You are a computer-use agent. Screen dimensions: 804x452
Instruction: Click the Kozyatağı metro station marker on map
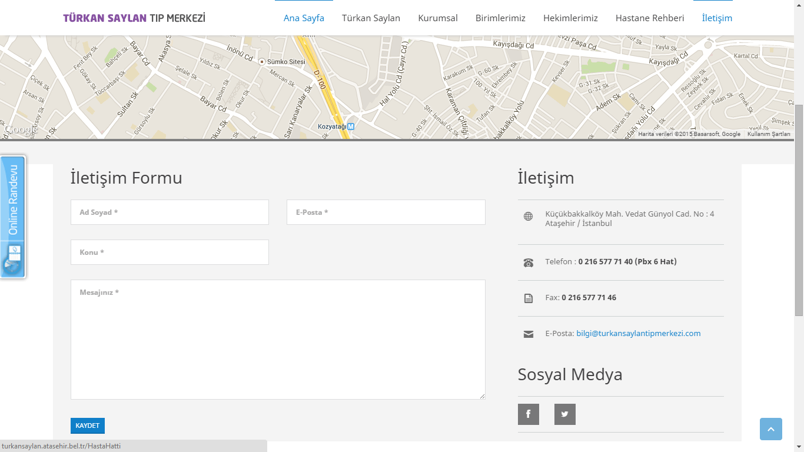click(x=351, y=127)
